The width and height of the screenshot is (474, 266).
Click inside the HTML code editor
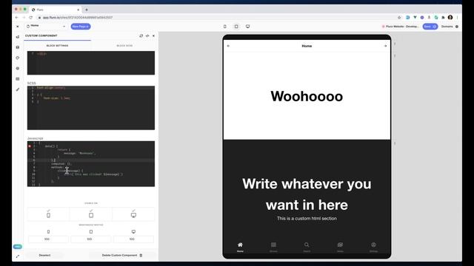(91, 63)
